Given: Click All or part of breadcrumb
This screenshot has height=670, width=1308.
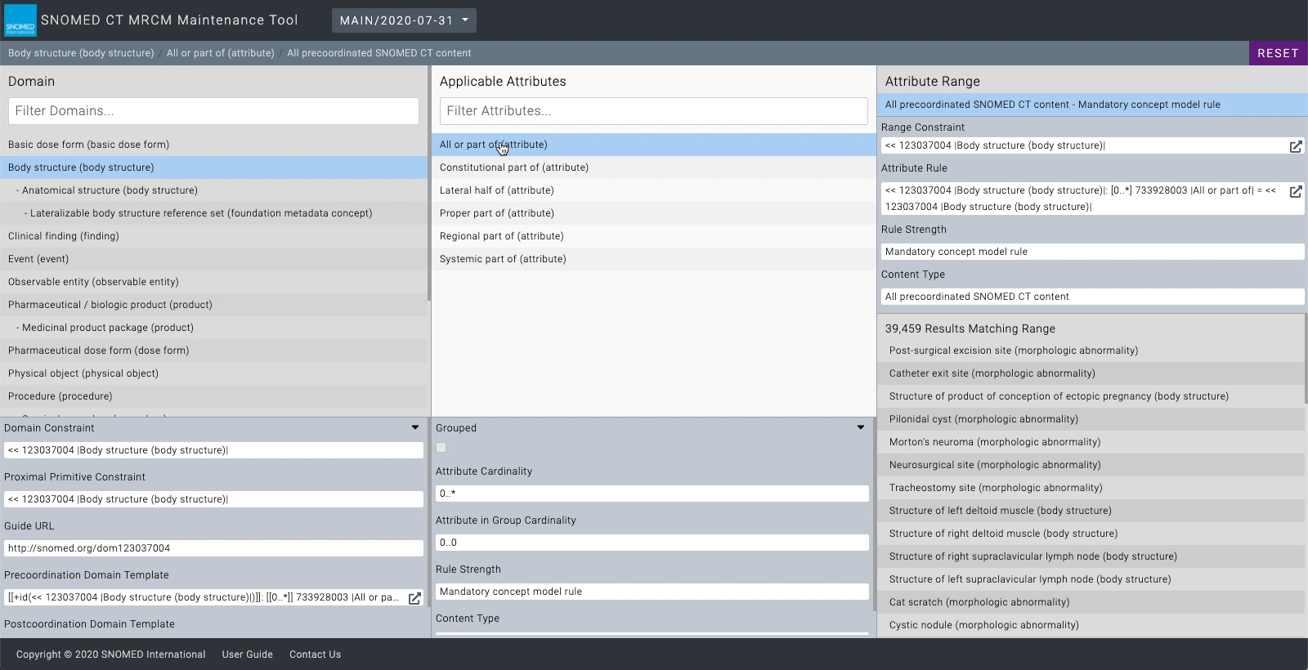Looking at the screenshot, I should click(x=221, y=53).
